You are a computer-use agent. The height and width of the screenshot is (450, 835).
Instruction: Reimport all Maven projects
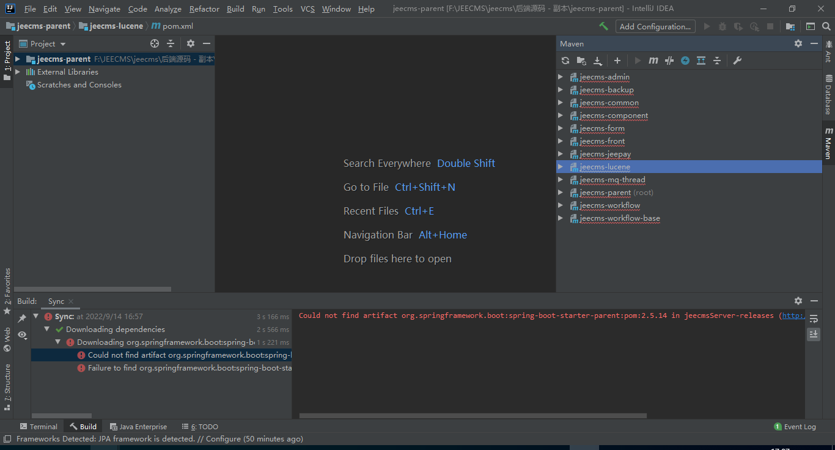click(x=565, y=61)
